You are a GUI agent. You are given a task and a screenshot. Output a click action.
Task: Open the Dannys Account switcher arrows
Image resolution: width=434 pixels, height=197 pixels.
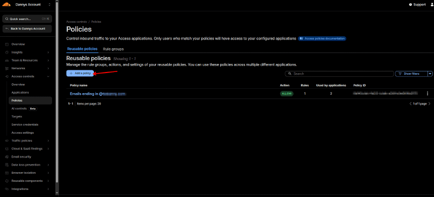(49, 5)
